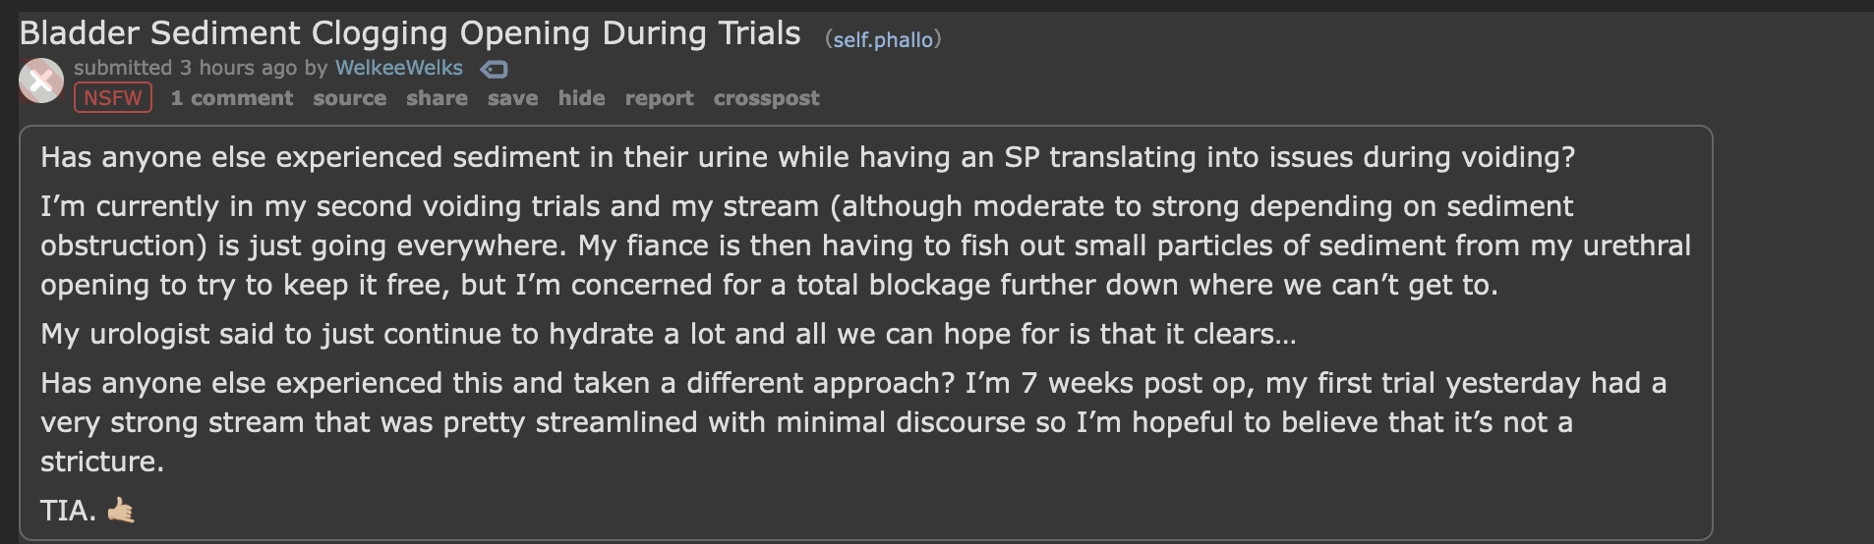Open the post titled Bladder Sediment Clogging Opening
Image resolution: width=1874 pixels, height=544 pixels.
coord(410,33)
